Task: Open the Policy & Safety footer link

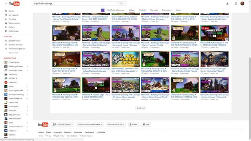Action: [58, 136]
